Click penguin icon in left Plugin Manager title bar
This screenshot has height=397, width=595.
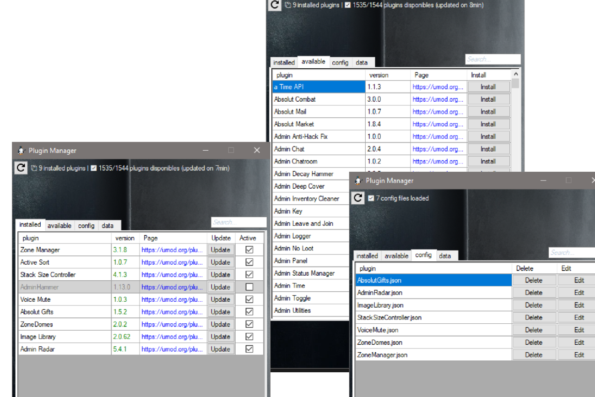pyautogui.click(x=21, y=151)
